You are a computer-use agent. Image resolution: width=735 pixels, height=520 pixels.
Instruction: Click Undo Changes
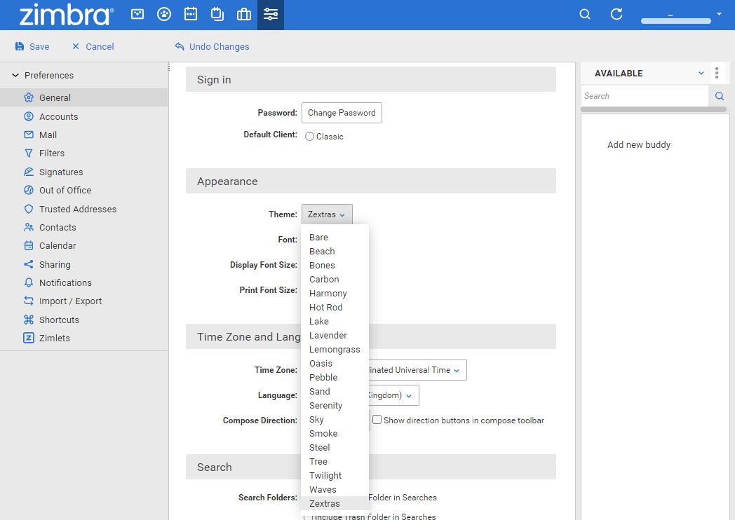212,46
